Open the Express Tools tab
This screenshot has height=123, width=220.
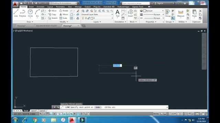click(x=138, y=7)
